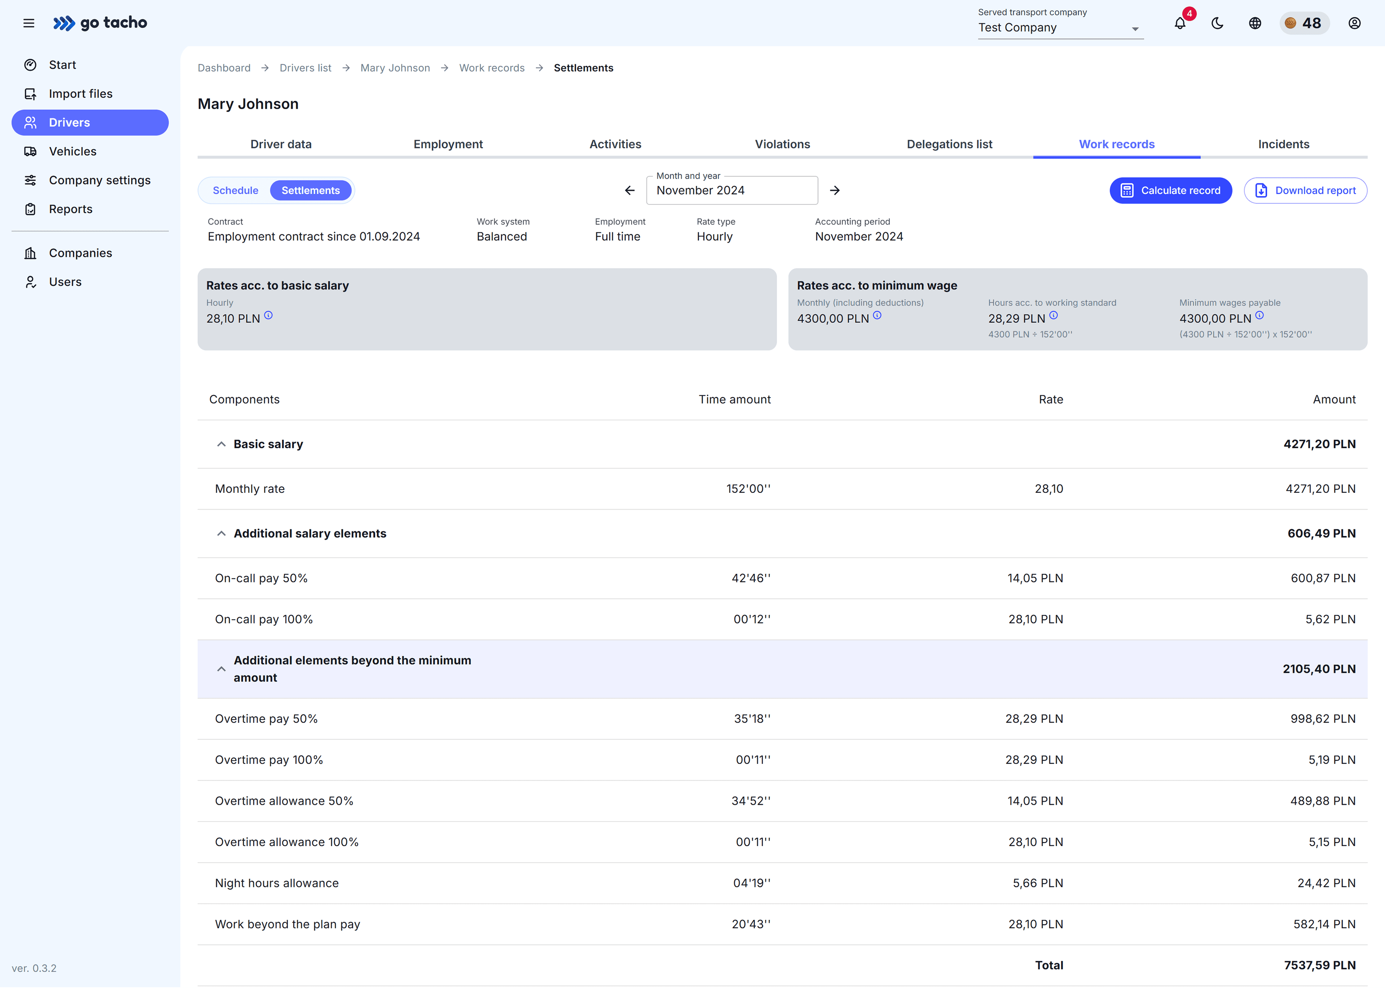
Task: Follow the Drivers list breadcrumb link
Action: pyautogui.click(x=305, y=68)
